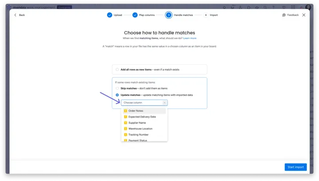Choose Expected Delivery Date column
This screenshot has height=181, width=319.
tap(144, 117)
